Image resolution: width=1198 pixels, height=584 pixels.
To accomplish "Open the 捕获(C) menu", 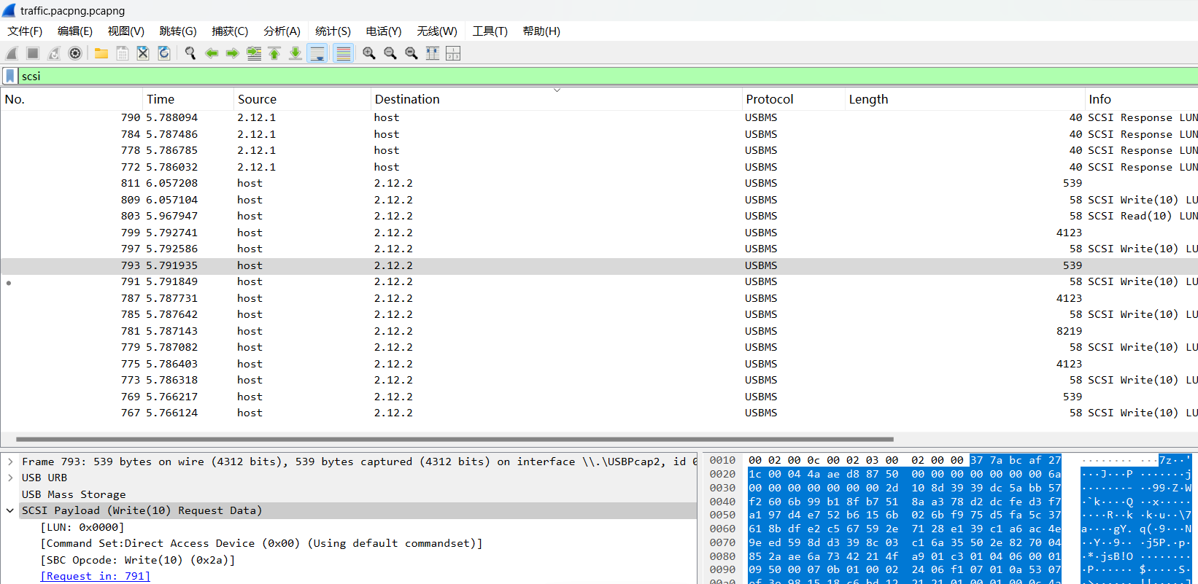I will [230, 31].
